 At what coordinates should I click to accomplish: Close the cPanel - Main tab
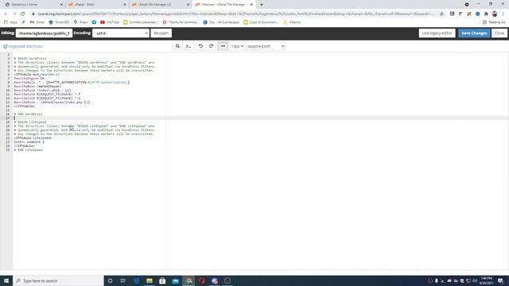pos(125,5)
